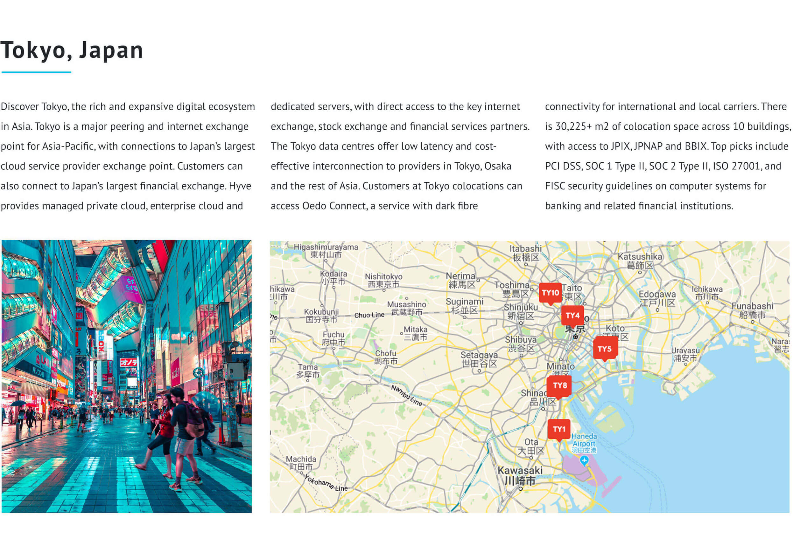The image size is (793, 558).
Task: Click the Kodaira label on map
Action: click(x=333, y=277)
